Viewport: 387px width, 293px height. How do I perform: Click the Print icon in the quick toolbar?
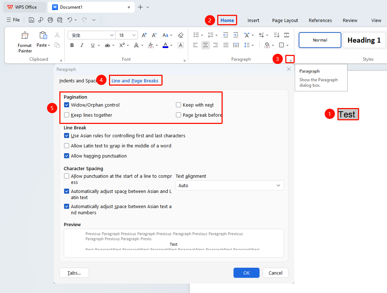tap(50, 20)
